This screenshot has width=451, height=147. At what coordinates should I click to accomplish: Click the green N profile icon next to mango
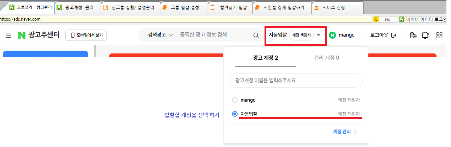tap(332, 35)
